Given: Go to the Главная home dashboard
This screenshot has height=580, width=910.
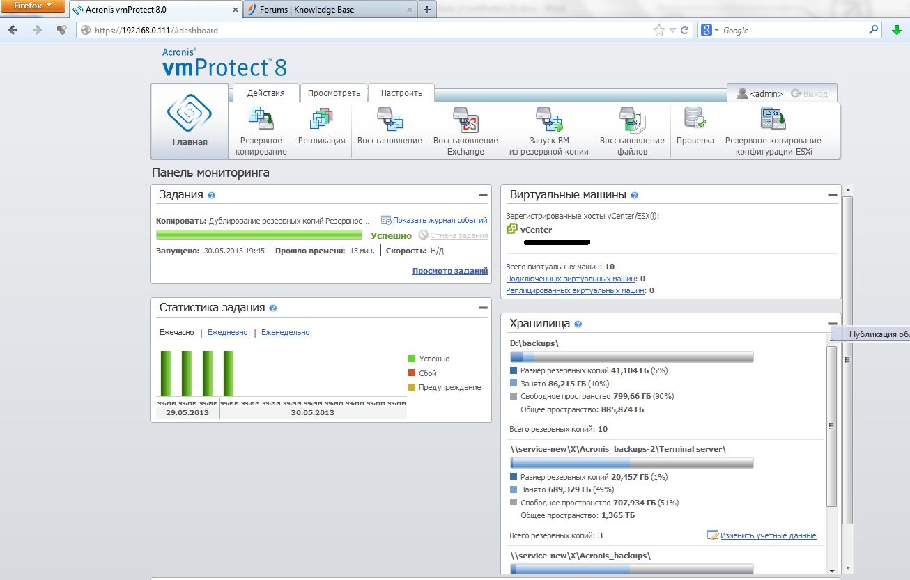Looking at the screenshot, I should 190,122.
